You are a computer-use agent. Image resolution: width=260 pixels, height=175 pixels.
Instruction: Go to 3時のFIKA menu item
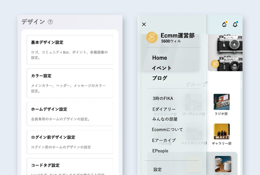pos(163,98)
